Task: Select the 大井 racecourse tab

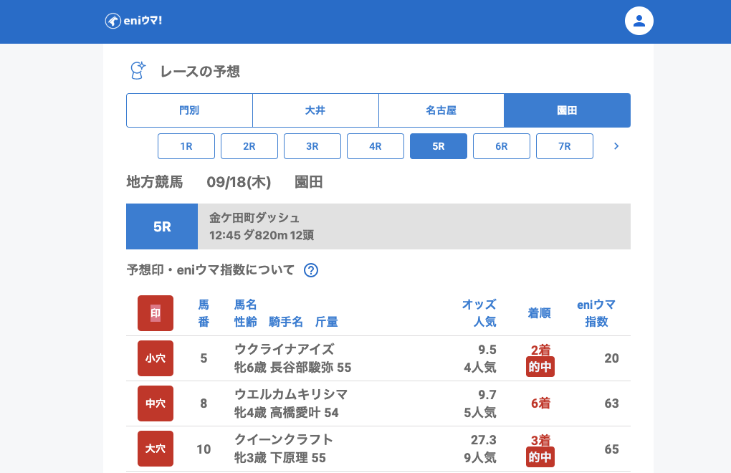Action: (315, 110)
